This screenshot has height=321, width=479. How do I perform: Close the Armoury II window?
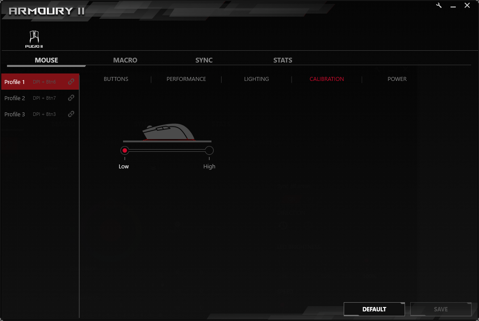click(x=467, y=6)
